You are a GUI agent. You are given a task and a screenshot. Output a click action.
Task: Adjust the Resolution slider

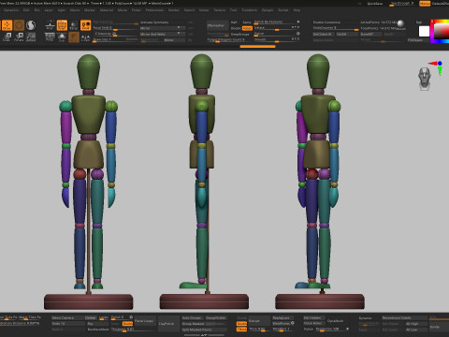click(332, 330)
